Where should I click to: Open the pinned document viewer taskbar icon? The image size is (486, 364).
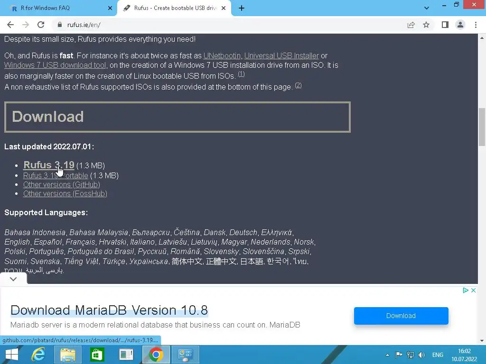(126, 355)
